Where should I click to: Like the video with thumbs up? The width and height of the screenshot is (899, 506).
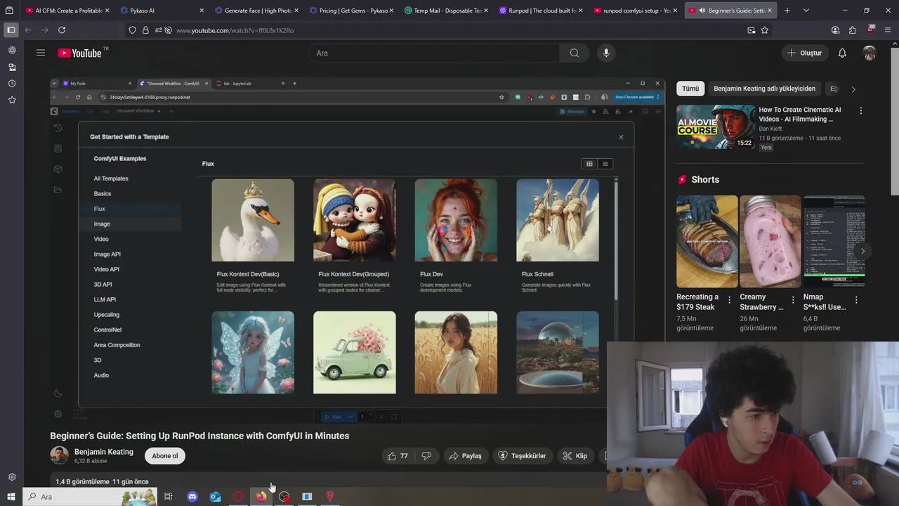point(398,456)
